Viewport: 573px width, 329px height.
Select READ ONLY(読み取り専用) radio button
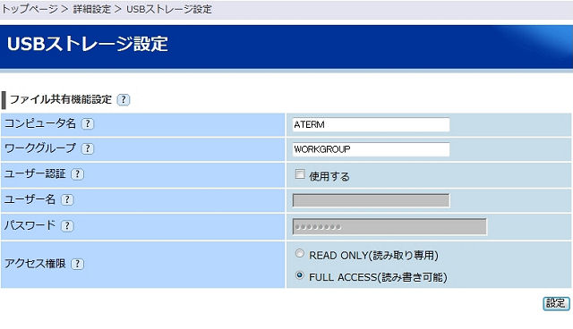300,253
